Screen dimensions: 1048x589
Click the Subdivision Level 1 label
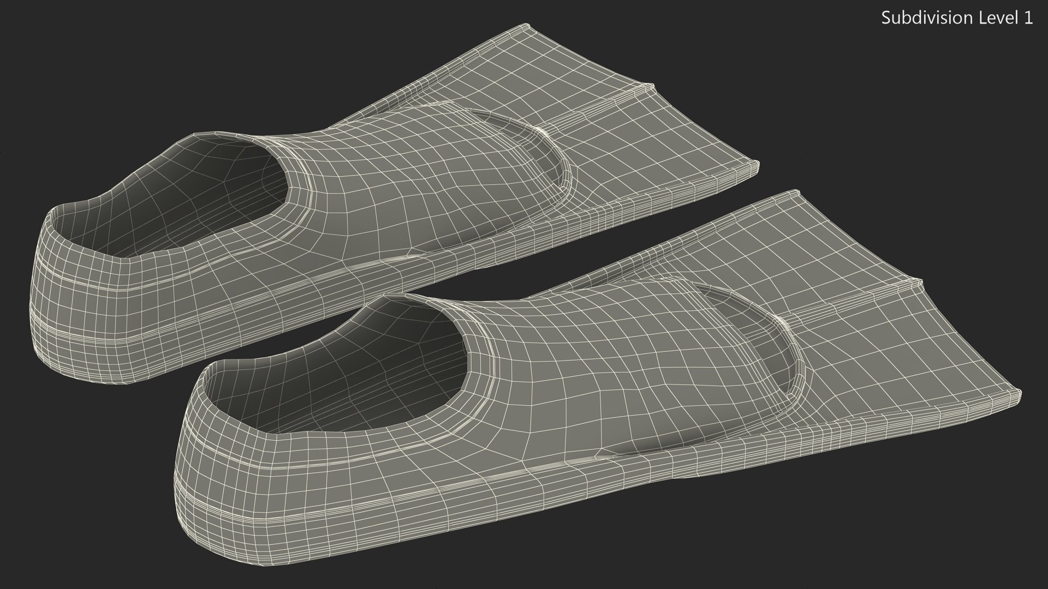click(x=957, y=18)
